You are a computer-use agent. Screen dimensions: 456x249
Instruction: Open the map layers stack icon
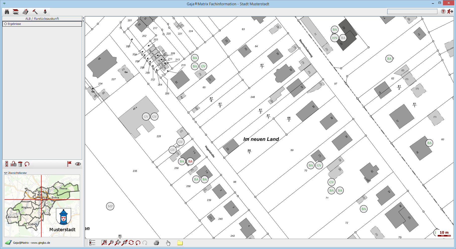click(x=16, y=12)
